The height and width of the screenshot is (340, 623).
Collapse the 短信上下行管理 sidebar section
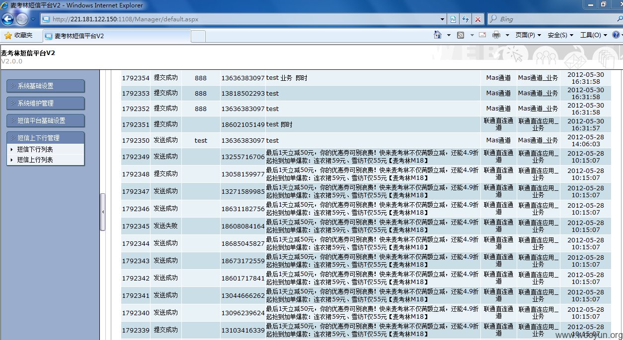[45, 138]
